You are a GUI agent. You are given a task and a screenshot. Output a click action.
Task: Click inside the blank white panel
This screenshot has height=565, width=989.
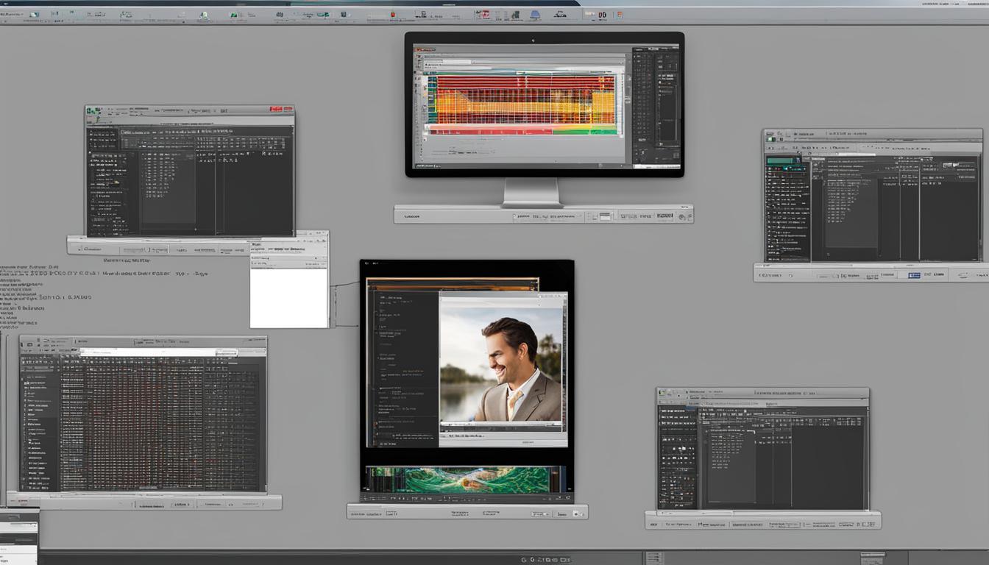pos(288,297)
